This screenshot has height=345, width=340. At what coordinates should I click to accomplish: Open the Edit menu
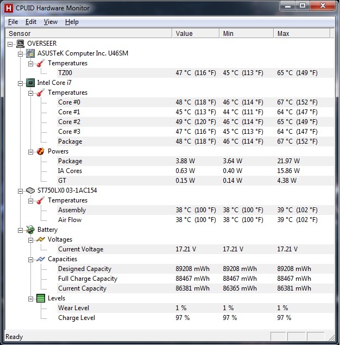31,22
